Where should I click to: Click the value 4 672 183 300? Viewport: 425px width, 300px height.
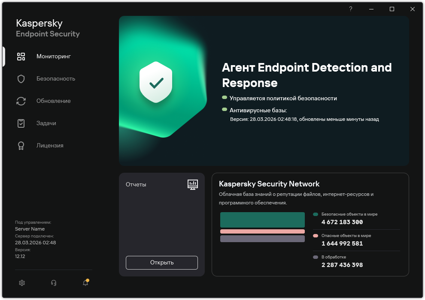point(342,222)
